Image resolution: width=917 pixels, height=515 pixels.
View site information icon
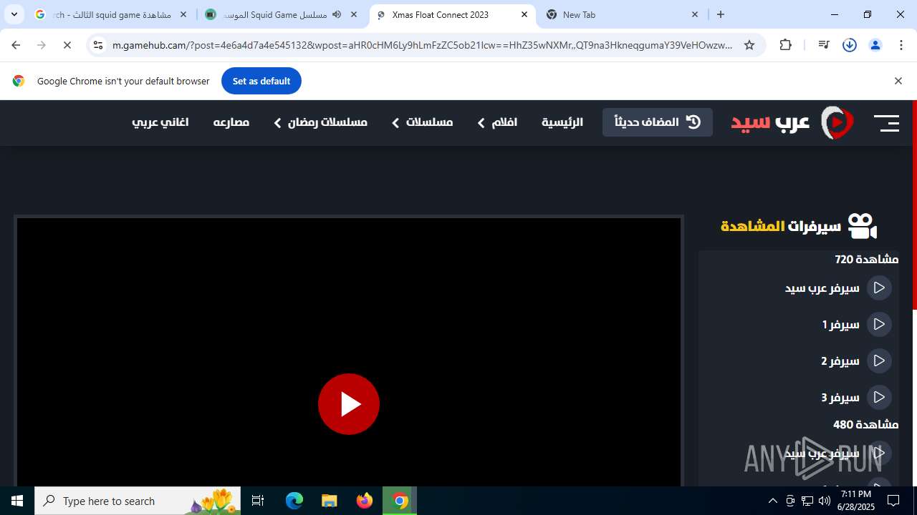tap(98, 45)
